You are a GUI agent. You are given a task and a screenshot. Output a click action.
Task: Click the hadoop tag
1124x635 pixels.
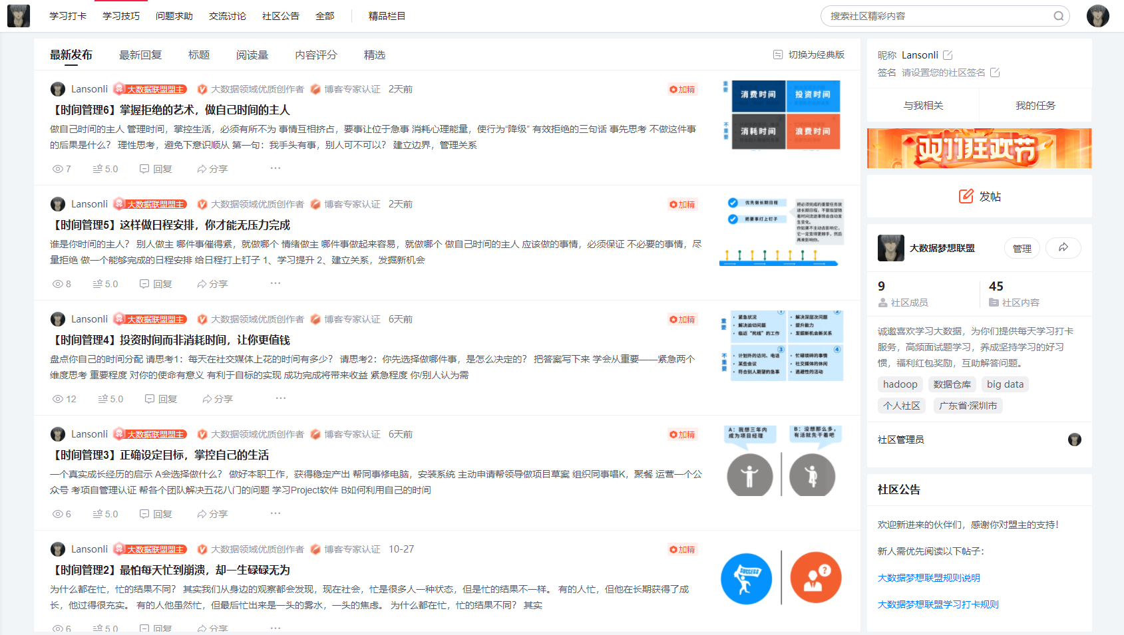click(x=900, y=384)
